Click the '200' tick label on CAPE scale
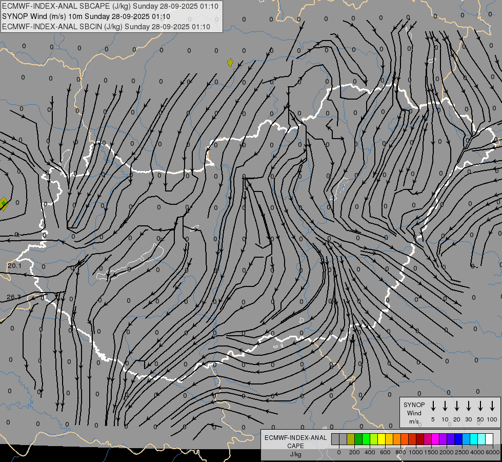This screenshot has height=462, width=502. (354, 452)
